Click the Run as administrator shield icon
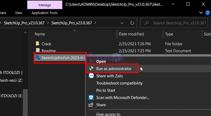This screenshot has width=211, height=116. point(91,69)
